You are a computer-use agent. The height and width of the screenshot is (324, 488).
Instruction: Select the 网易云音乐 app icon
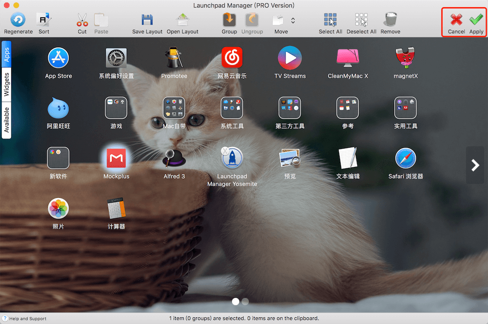[x=232, y=57]
